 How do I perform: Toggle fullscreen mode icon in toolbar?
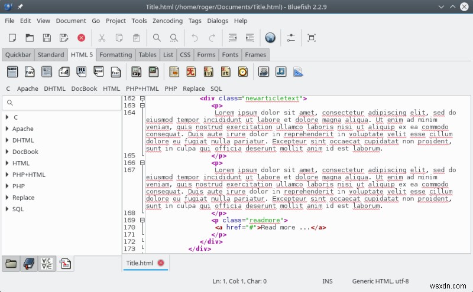pyautogui.click(x=312, y=38)
